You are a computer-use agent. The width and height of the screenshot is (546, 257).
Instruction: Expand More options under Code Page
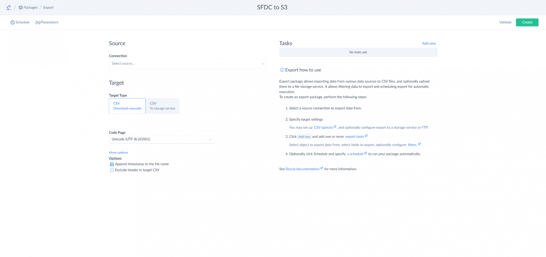118,152
